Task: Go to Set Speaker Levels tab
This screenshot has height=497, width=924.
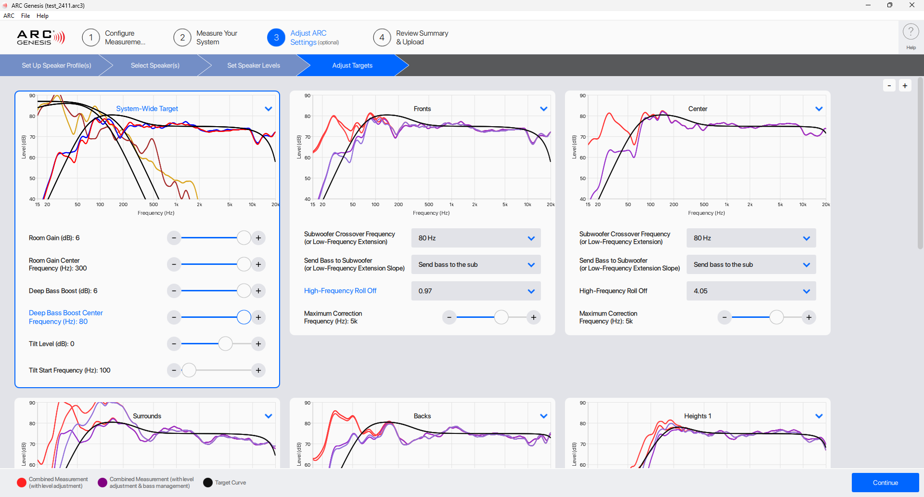Action: (254, 65)
